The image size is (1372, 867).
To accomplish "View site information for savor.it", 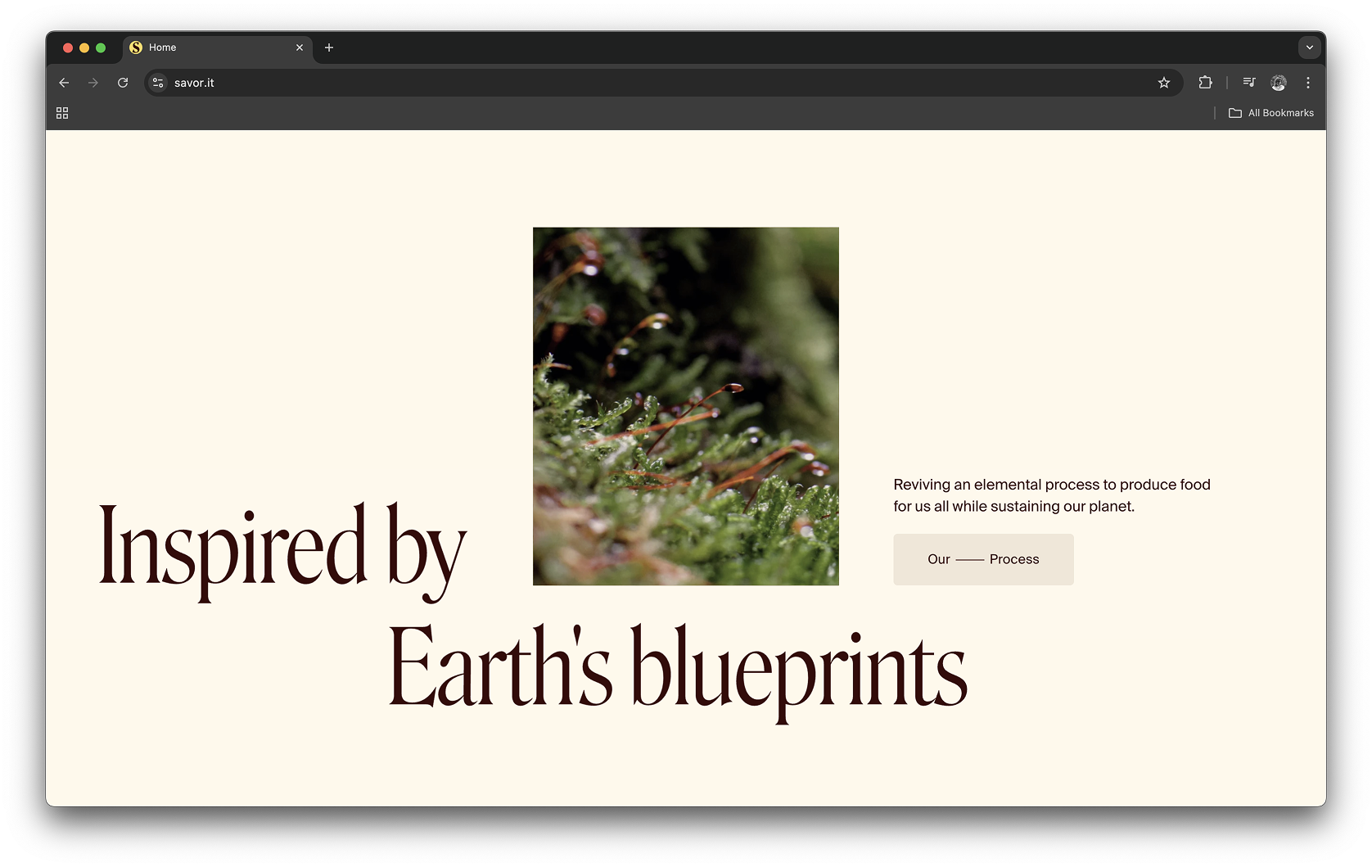I will [x=158, y=83].
